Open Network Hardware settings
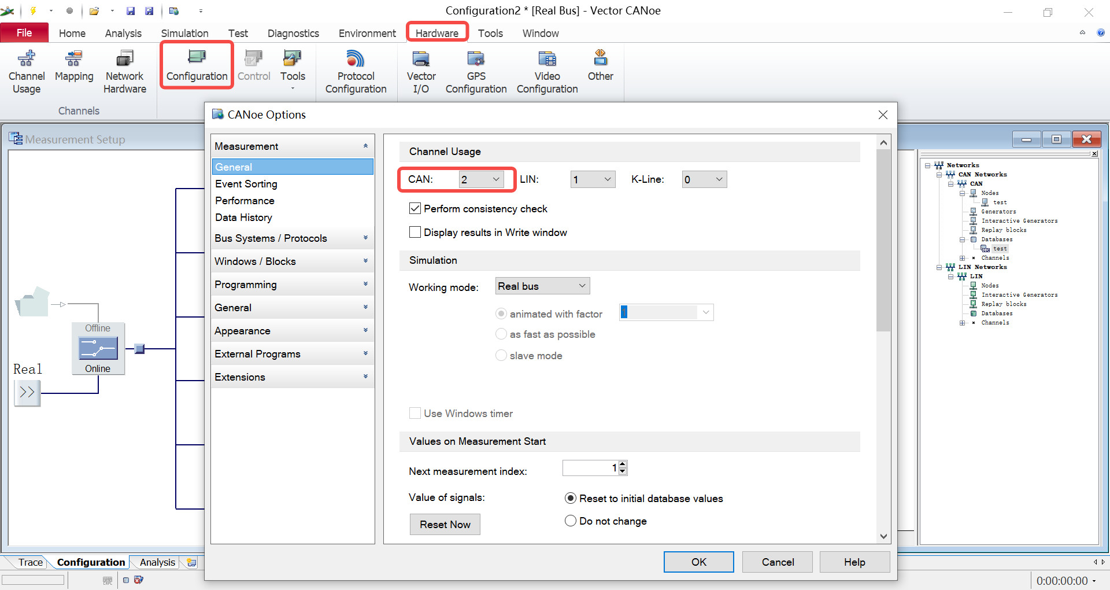The width and height of the screenshot is (1110, 590). click(125, 72)
